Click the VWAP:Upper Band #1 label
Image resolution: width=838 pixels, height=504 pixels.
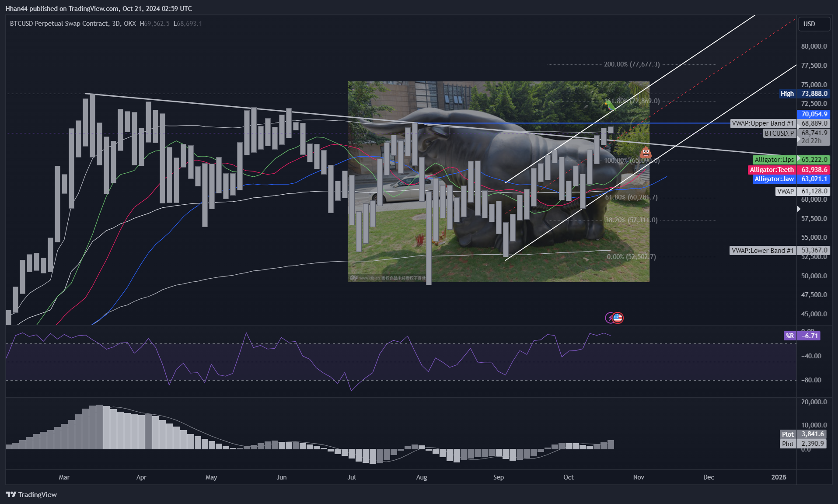[x=763, y=123]
